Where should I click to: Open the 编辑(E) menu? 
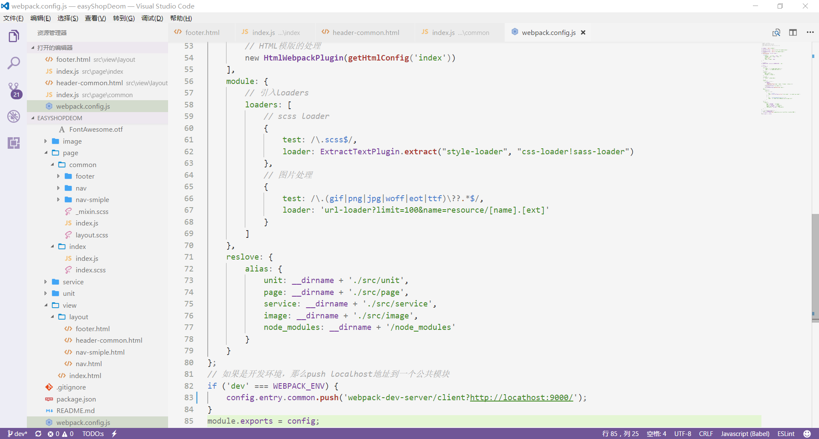pyautogui.click(x=41, y=18)
